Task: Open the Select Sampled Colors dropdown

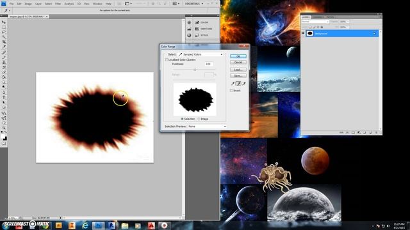Action: [201, 54]
